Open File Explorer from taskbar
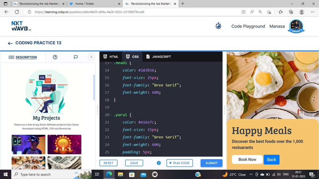The image size is (319, 179). tap(120, 174)
